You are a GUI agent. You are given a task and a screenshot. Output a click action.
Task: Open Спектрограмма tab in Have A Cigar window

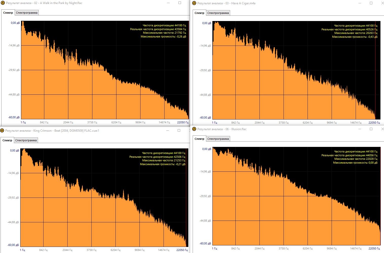218,13
